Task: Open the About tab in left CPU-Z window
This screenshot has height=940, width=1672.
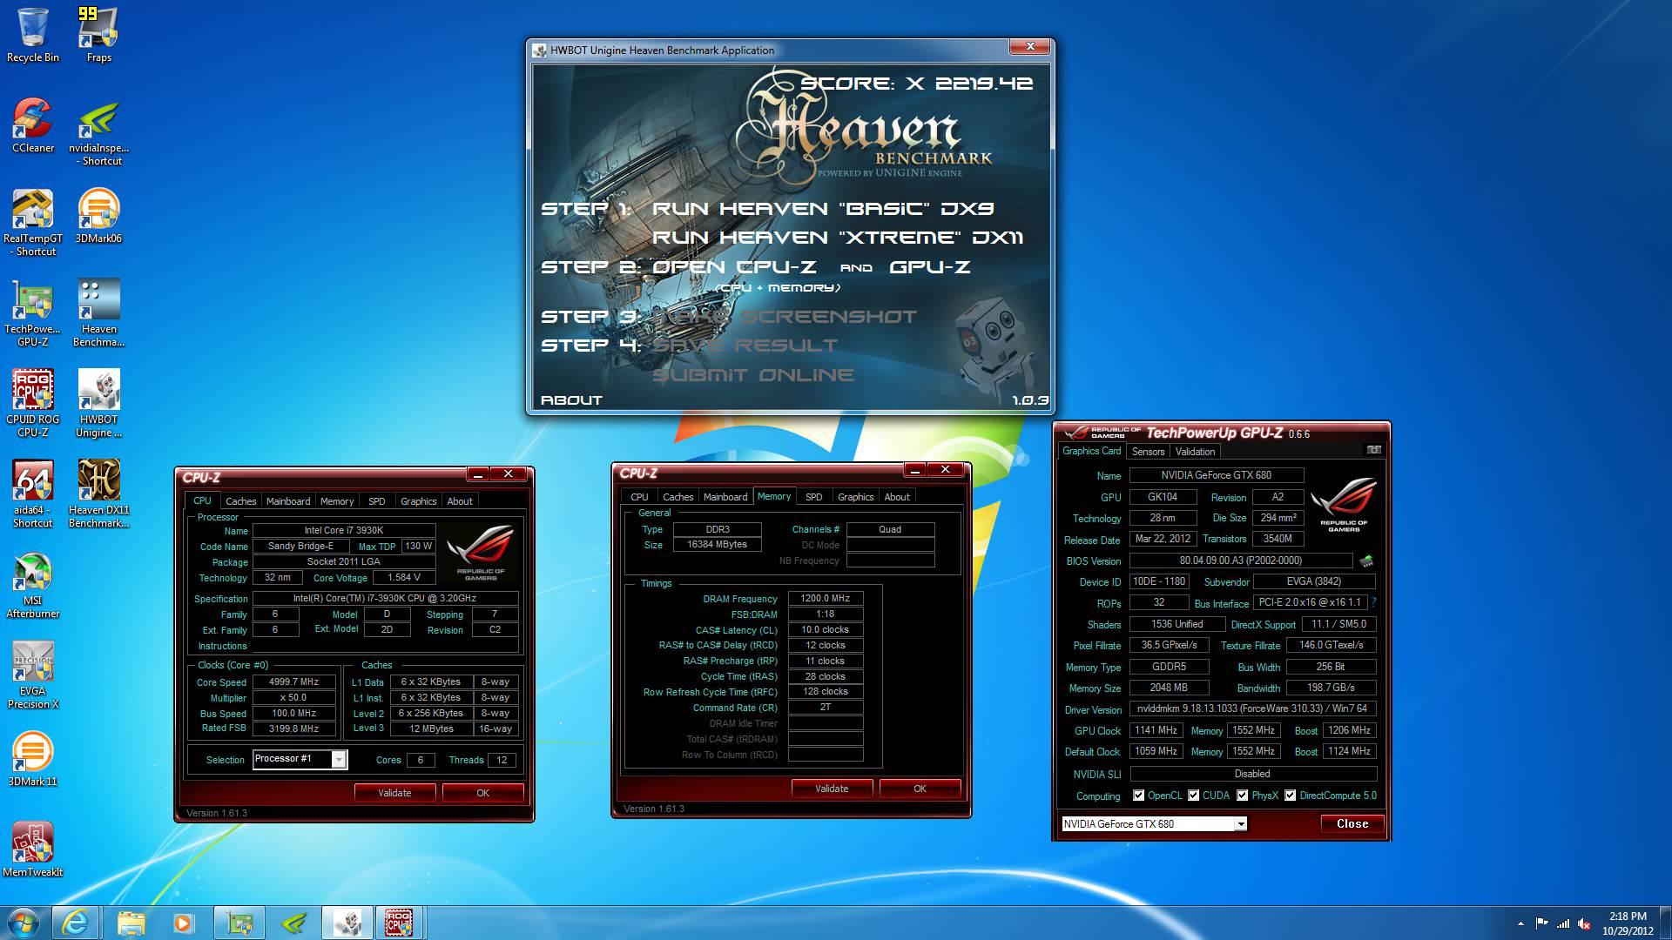Action: click(460, 501)
